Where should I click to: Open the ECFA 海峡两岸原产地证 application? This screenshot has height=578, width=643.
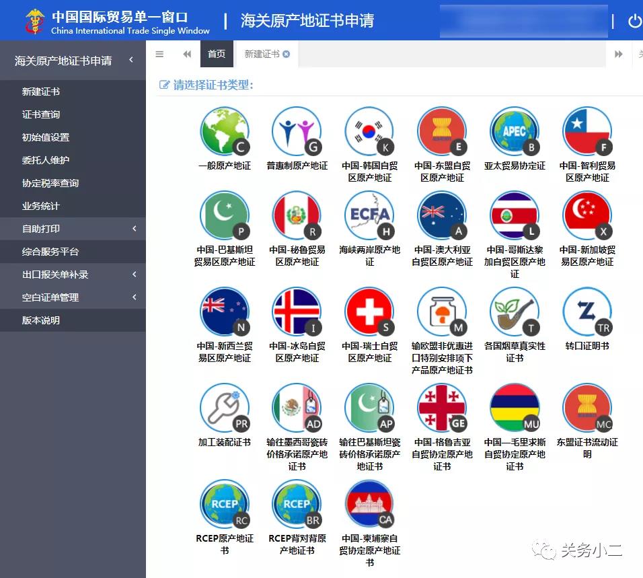[x=369, y=217]
